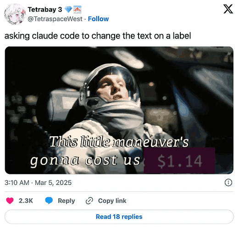
Task: Open the X logo link
Action: (228, 9)
